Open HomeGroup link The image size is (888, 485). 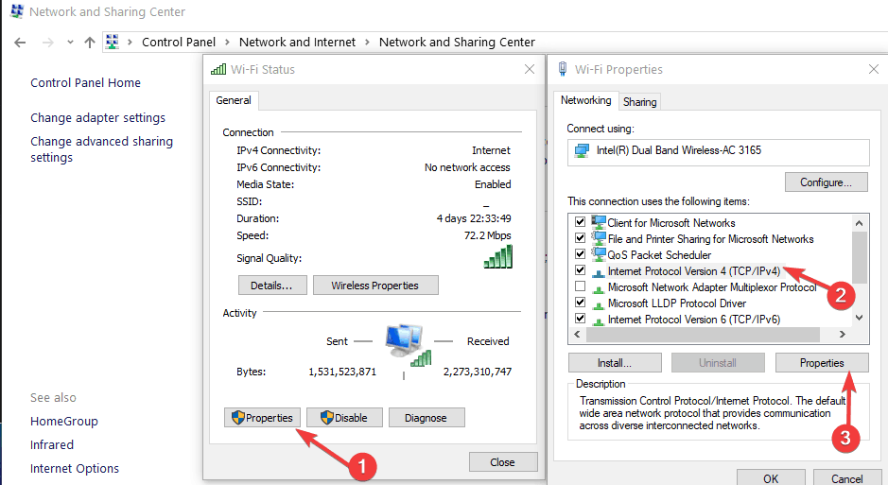pos(64,421)
